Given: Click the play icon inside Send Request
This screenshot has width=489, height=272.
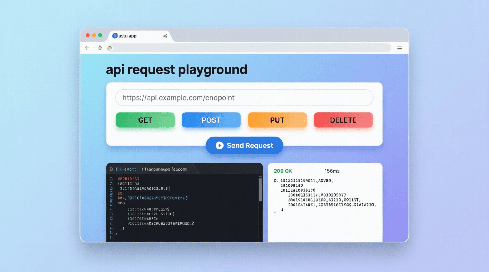Looking at the screenshot, I should pyautogui.click(x=219, y=145).
